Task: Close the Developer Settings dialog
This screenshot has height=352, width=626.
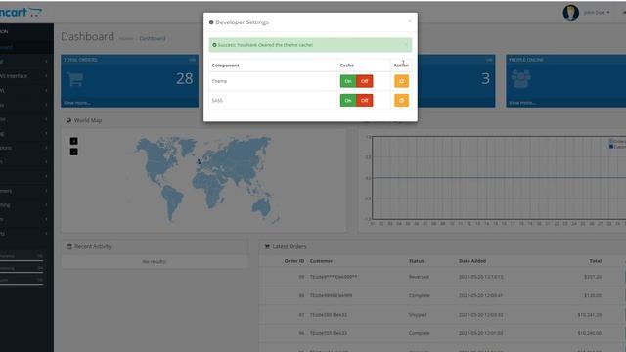Action: [x=410, y=21]
